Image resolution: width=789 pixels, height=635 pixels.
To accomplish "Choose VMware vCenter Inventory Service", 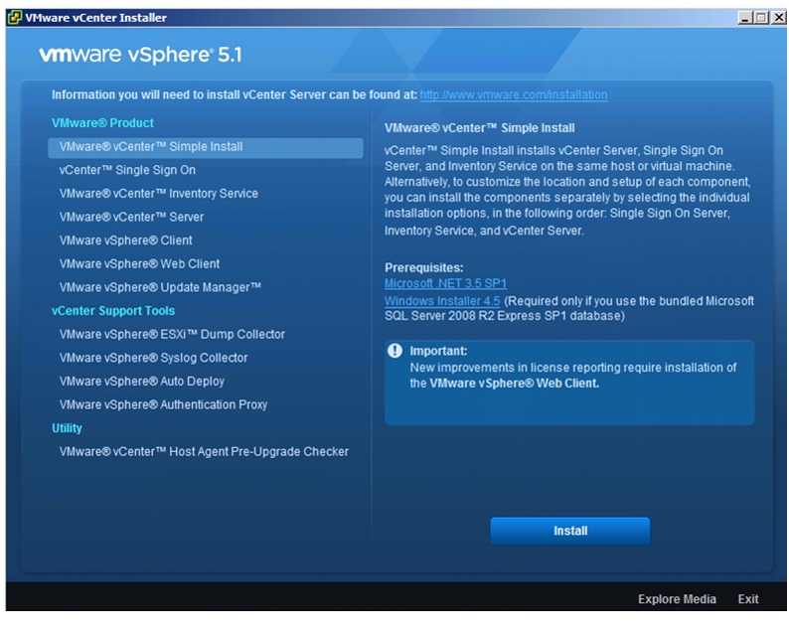I will pyautogui.click(x=159, y=194).
